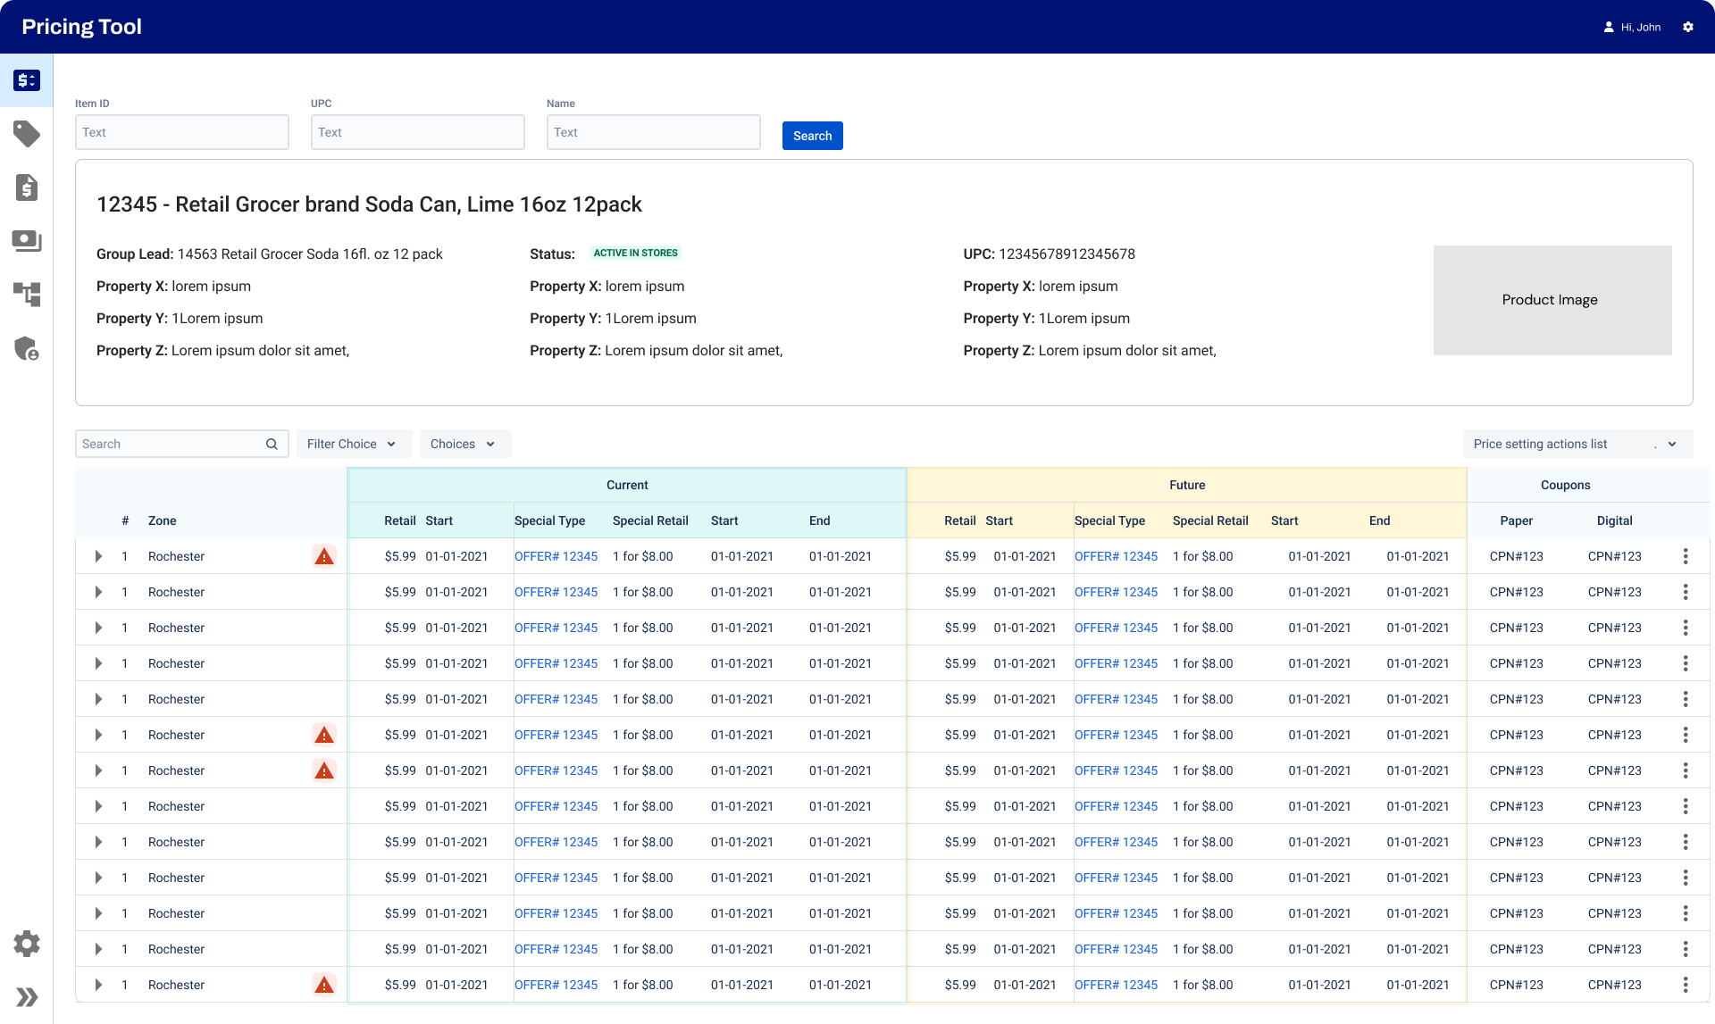
Task: Click the Pricing Tool title
Action: (x=81, y=27)
